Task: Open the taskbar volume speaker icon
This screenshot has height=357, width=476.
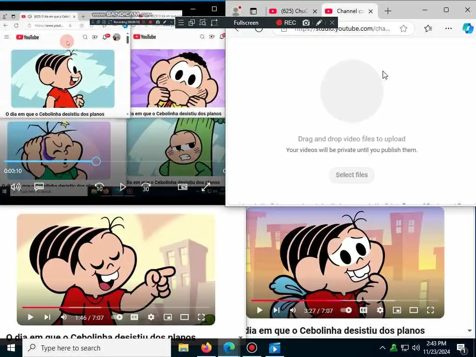Action: [416, 348]
